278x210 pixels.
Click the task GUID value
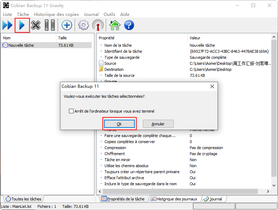(x=229, y=51)
